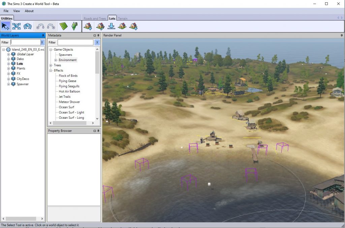This screenshot has height=228, width=345.
Task: Open the File menu
Action: pos(6,11)
